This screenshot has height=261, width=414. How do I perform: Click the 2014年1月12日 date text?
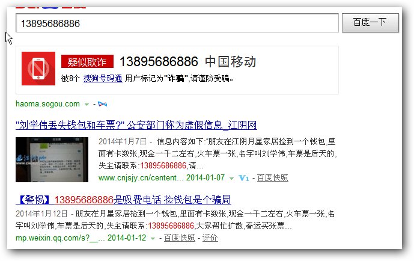pos(41,213)
